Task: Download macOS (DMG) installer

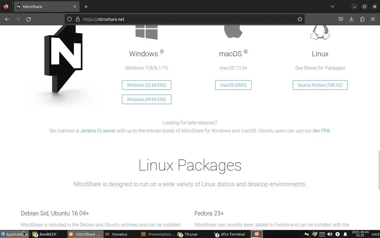Action: tap(233, 85)
